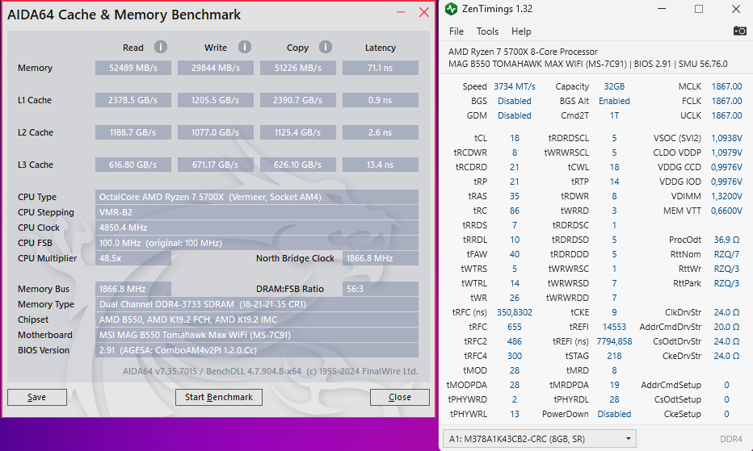Click the Memory Type field DDR4-3733 SDRAM
753x451 pixels.
(256, 304)
